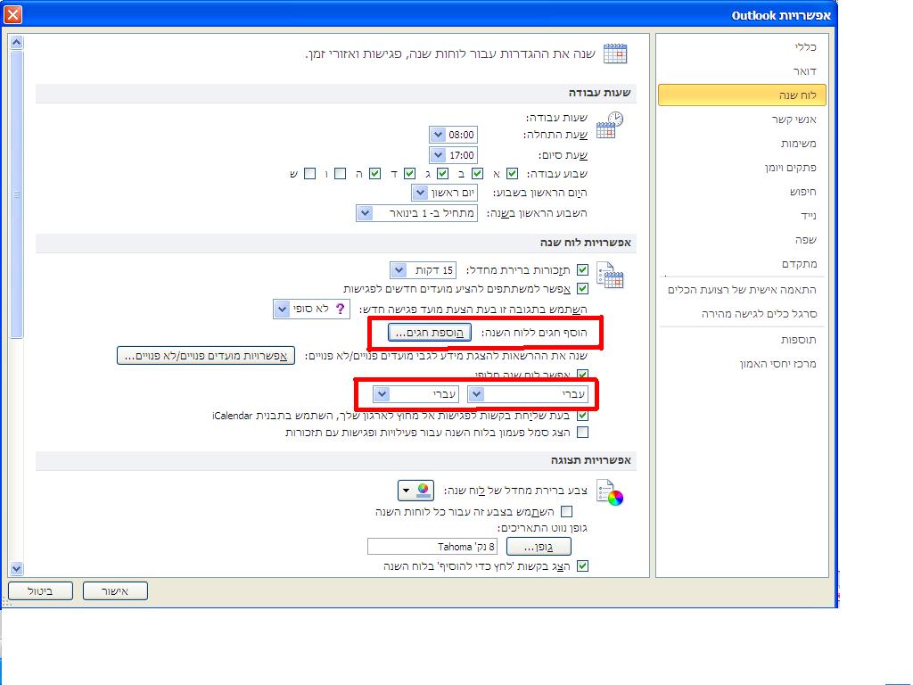Open the start time 08:00 dropdown
The image size is (913, 685).
pyautogui.click(x=438, y=135)
